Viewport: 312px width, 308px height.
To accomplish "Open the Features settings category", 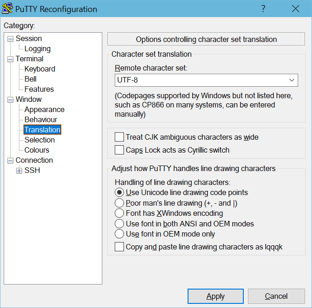I will point(39,89).
